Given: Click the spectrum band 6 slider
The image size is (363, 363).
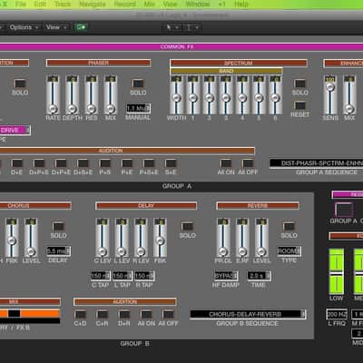Looking at the screenshot, I should [x=275, y=94].
